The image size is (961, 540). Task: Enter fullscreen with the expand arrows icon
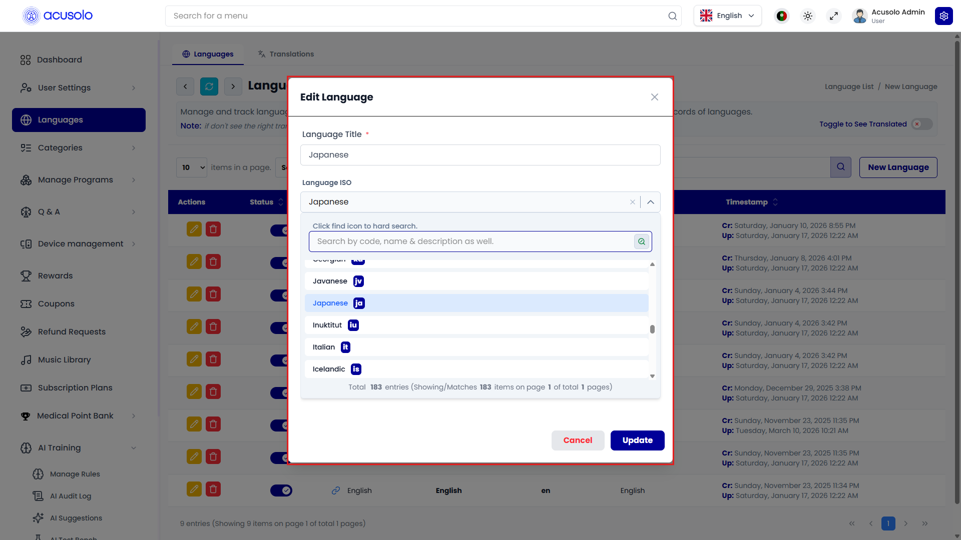coord(833,16)
